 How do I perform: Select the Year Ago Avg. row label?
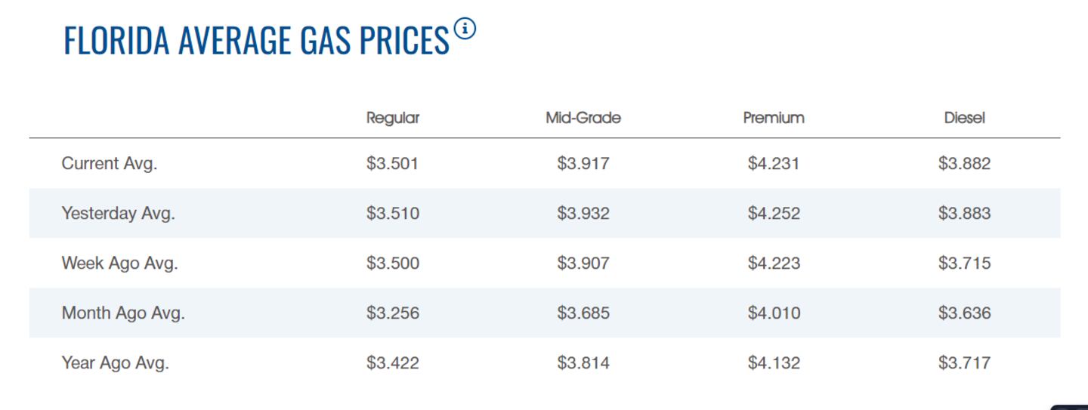click(115, 363)
